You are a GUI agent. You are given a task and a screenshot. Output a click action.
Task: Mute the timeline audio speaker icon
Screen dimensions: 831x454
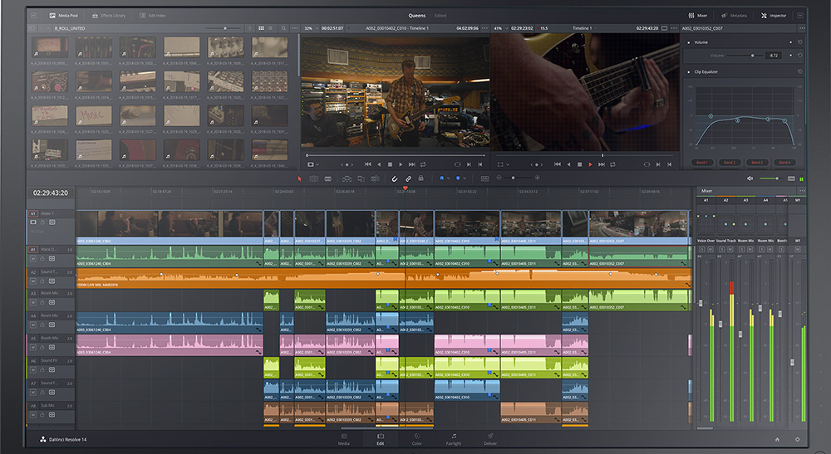750,178
